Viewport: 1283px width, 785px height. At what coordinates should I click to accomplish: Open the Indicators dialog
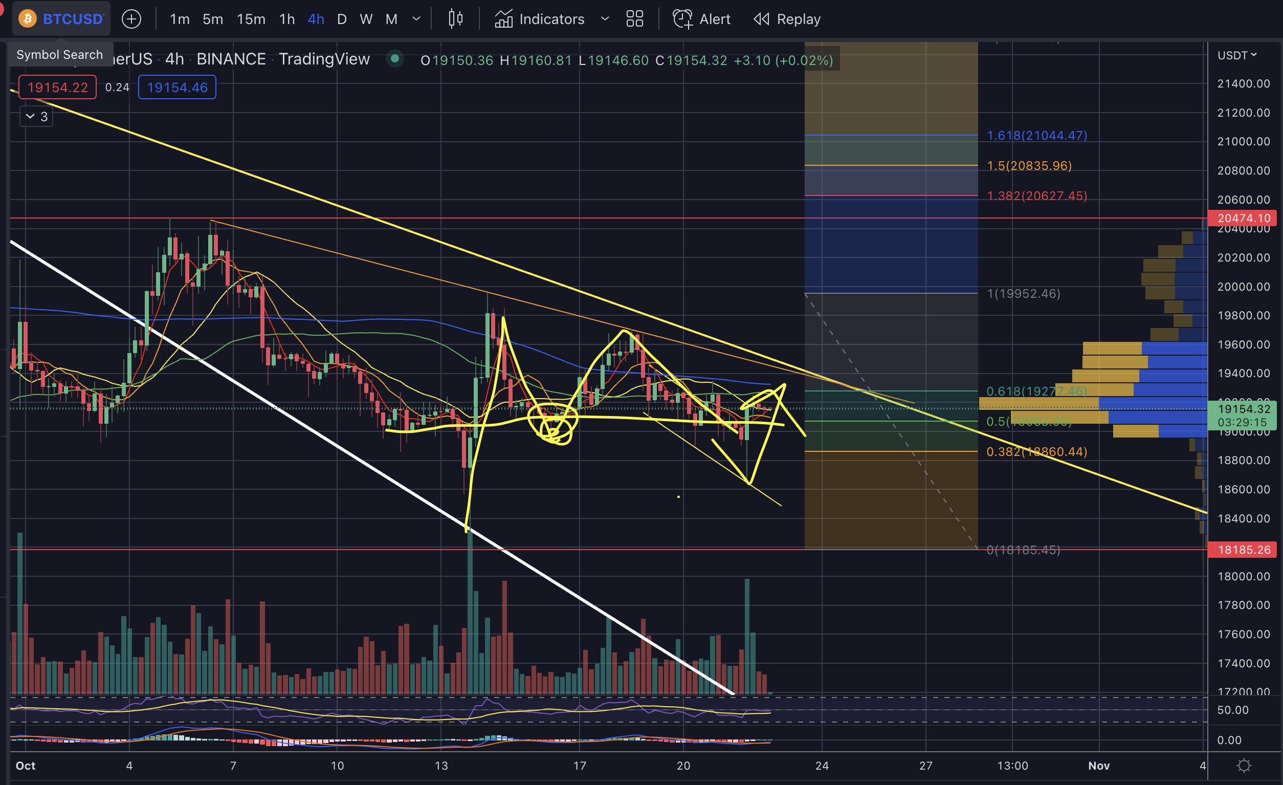coord(539,19)
